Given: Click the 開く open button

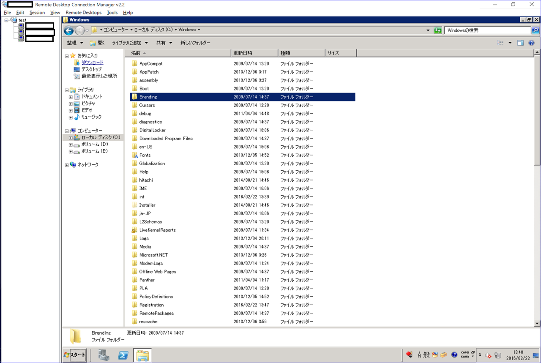Looking at the screenshot, I should 97,43.
